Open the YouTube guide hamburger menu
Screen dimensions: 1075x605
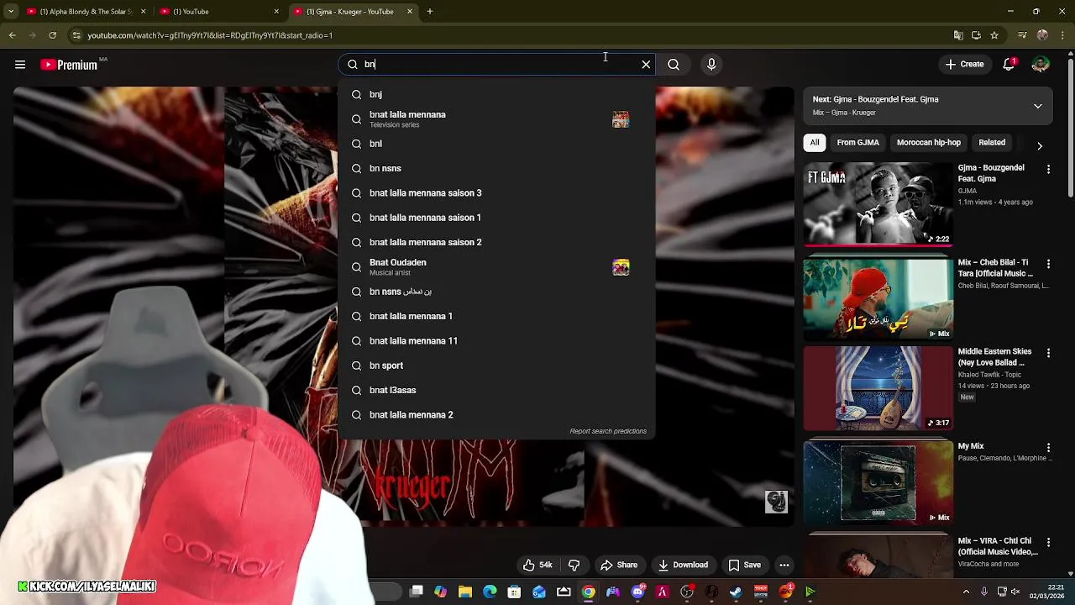pyautogui.click(x=20, y=65)
